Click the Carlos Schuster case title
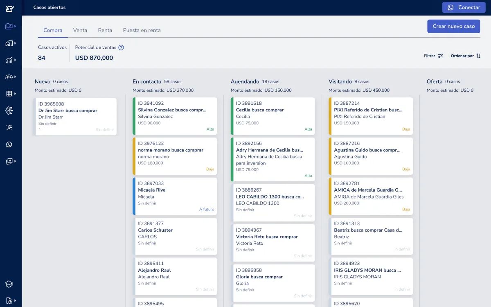The image size is (491, 307). click(x=155, y=230)
